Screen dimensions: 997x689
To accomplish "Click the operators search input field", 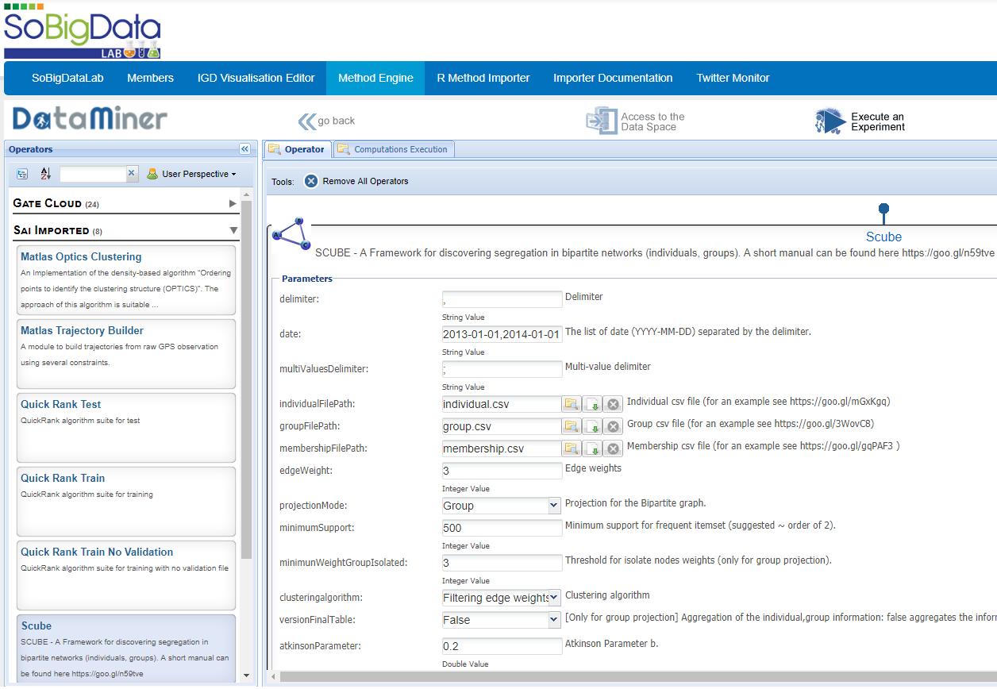I will [93, 173].
